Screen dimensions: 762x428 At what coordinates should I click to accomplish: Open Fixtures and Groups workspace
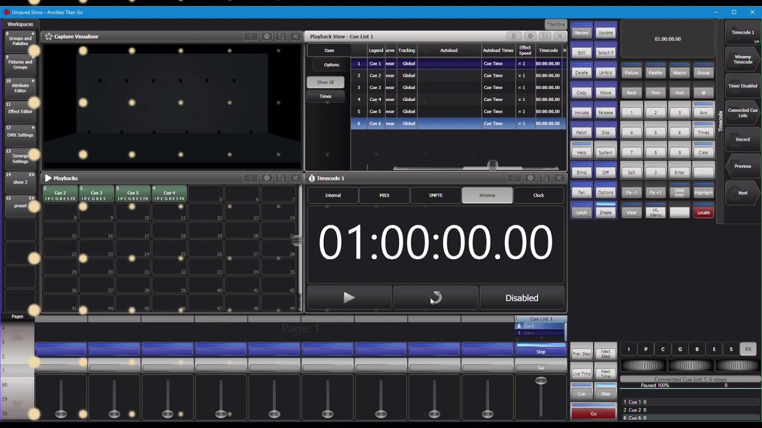point(20,65)
